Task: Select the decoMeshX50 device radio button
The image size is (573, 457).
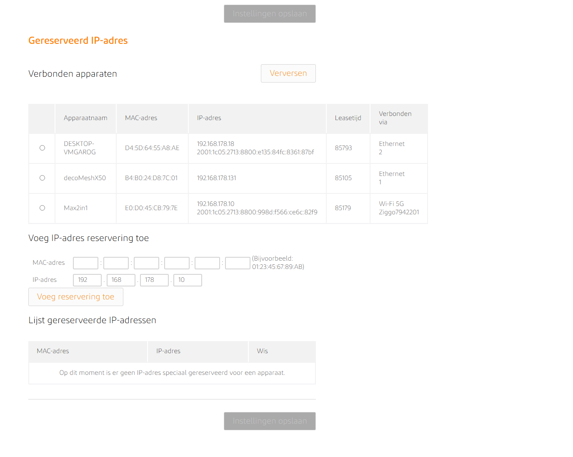Action: (42, 178)
